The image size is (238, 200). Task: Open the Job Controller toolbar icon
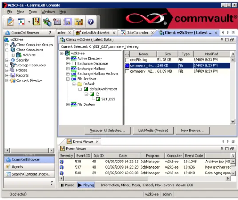tap(21, 22)
